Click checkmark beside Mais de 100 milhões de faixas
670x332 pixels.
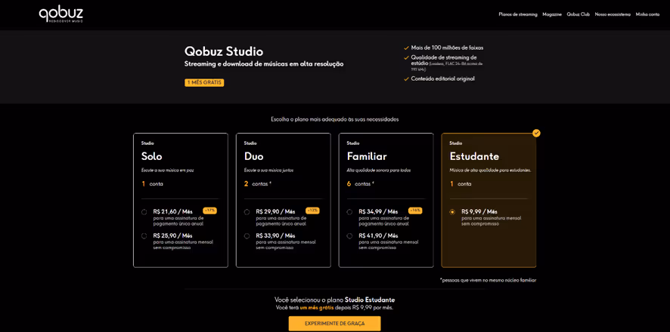tap(406, 48)
